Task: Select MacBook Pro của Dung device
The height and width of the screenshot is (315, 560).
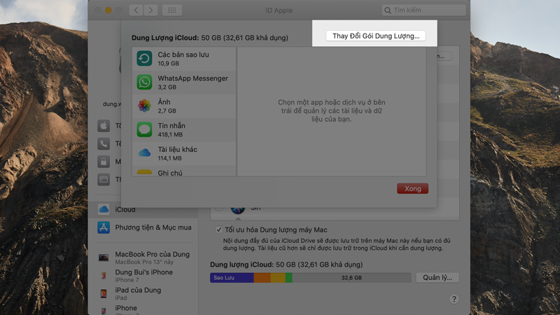Action: 145,258
